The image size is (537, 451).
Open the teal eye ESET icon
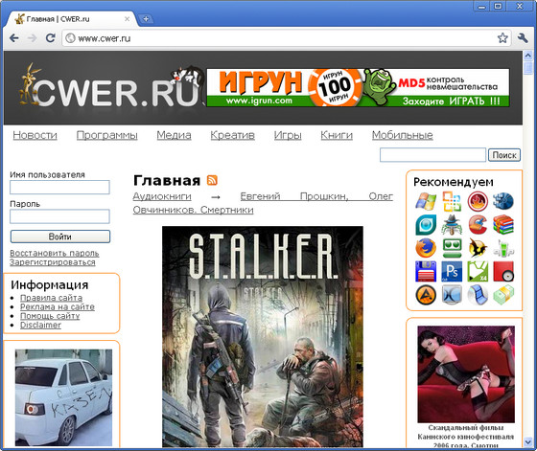426,225
